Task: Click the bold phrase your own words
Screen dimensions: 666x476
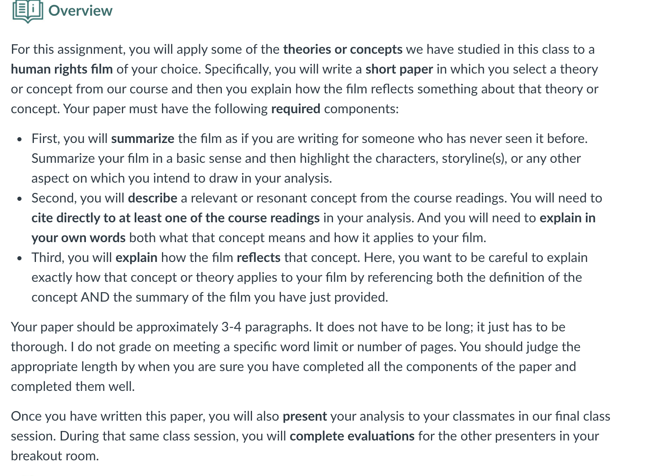Action: (x=78, y=238)
